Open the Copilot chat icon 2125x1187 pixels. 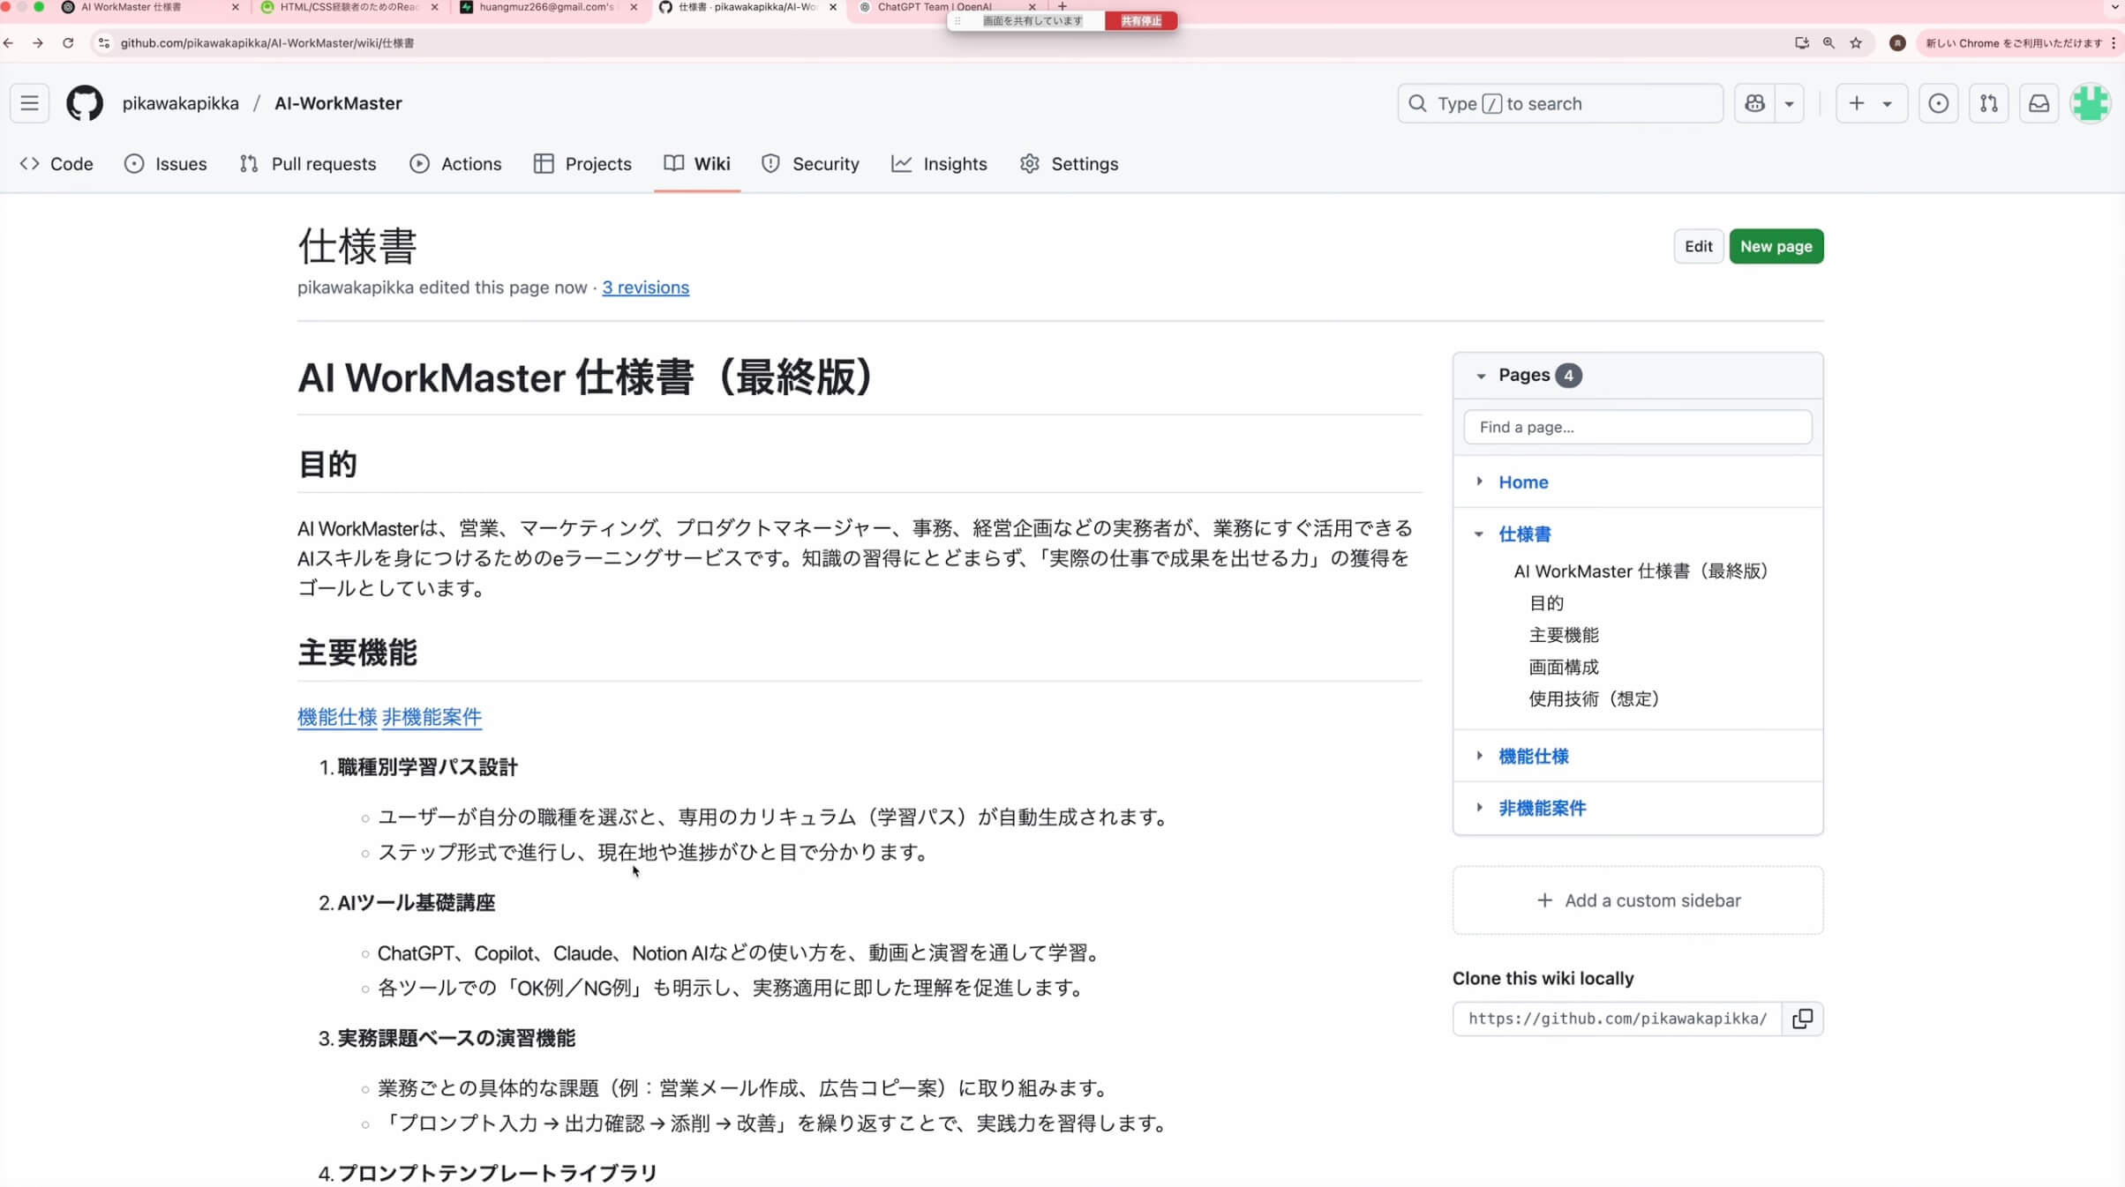[1754, 103]
